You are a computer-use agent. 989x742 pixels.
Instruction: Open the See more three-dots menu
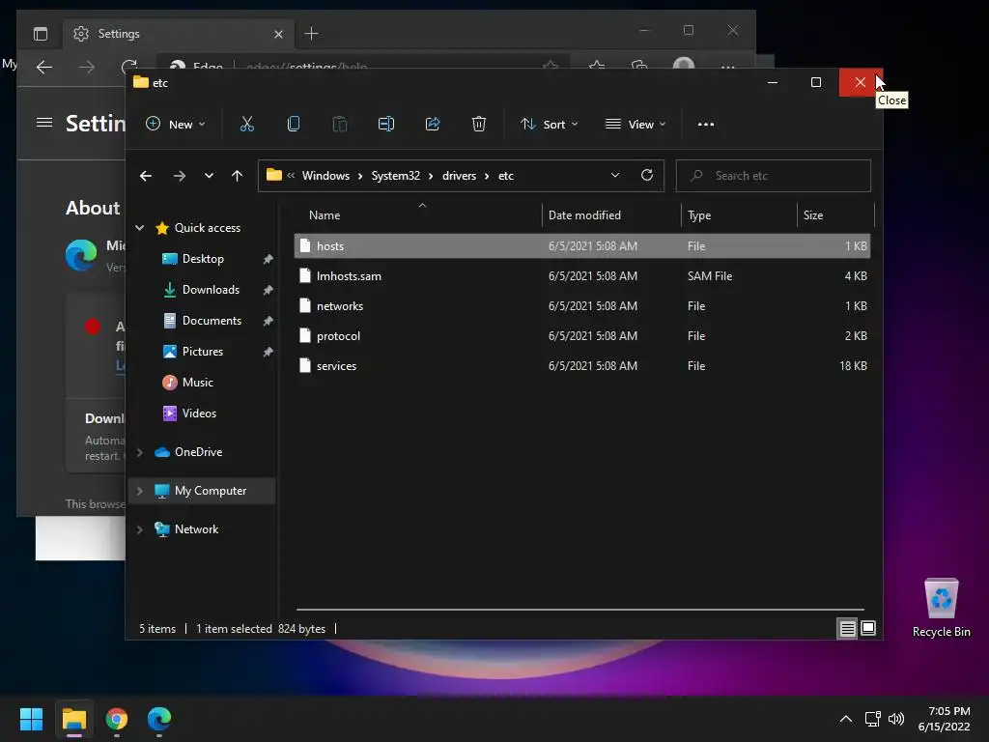click(706, 125)
